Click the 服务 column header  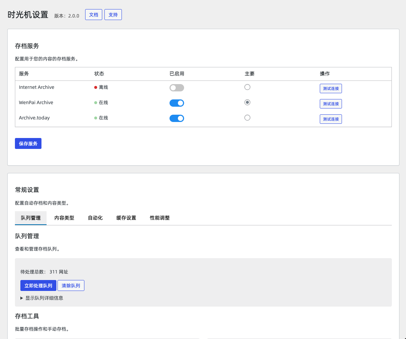click(x=24, y=74)
